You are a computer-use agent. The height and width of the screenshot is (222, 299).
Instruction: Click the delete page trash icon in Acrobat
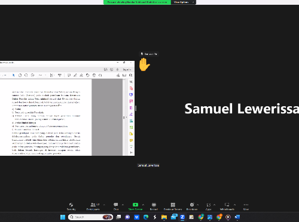tap(94, 75)
